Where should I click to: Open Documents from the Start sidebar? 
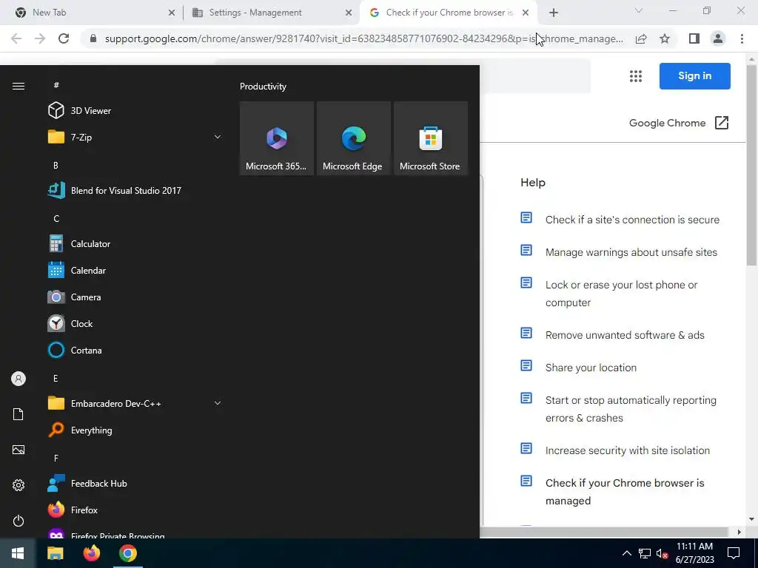pos(19,414)
